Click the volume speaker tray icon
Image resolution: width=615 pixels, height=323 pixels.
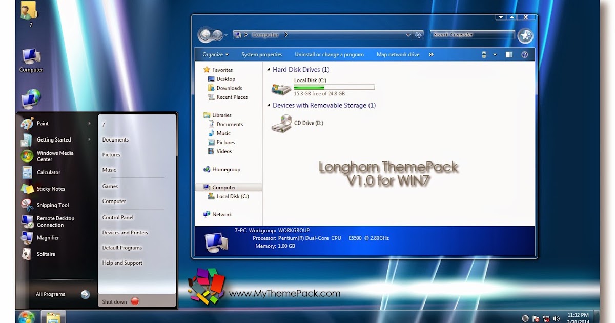[556, 318]
